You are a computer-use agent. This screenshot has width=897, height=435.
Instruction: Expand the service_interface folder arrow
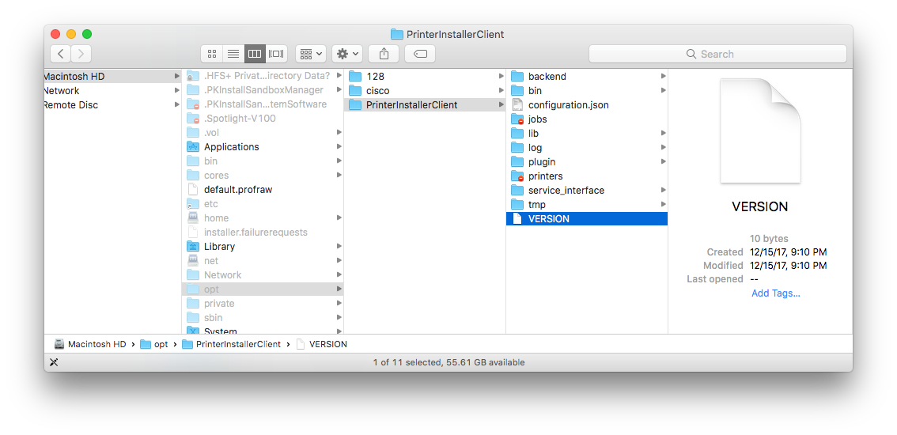pyautogui.click(x=664, y=190)
